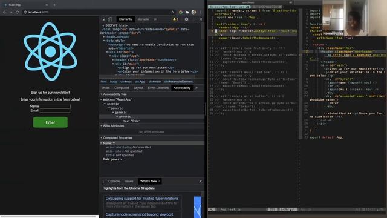
Task: Reload the localhost page
Action: (18, 12)
